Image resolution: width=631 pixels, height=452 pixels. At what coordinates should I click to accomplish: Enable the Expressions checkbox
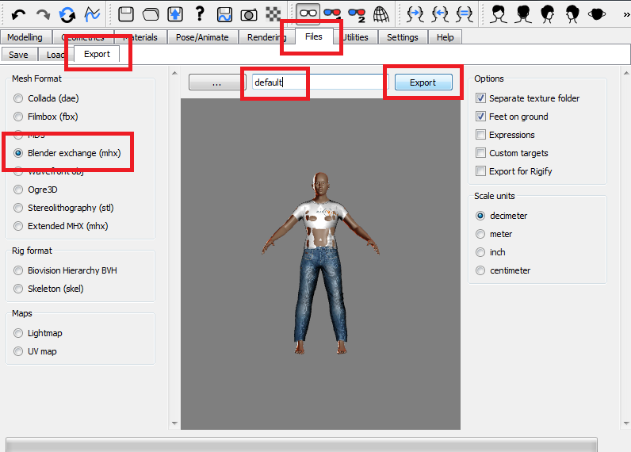coord(481,135)
